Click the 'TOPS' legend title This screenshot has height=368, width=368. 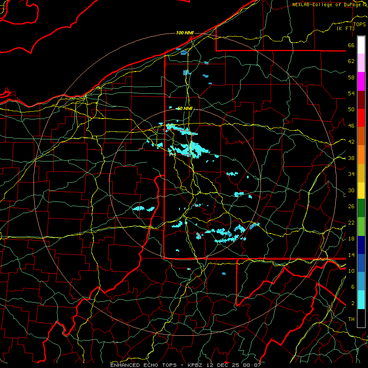[x=359, y=25]
